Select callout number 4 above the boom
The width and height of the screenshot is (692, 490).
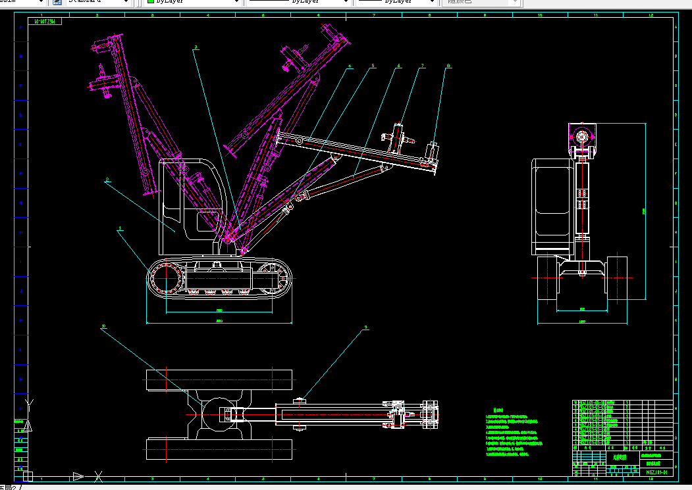[350, 66]
